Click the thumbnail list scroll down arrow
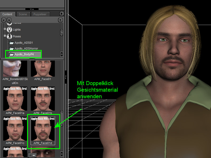 pyautogui.click(x=62, y=156)
